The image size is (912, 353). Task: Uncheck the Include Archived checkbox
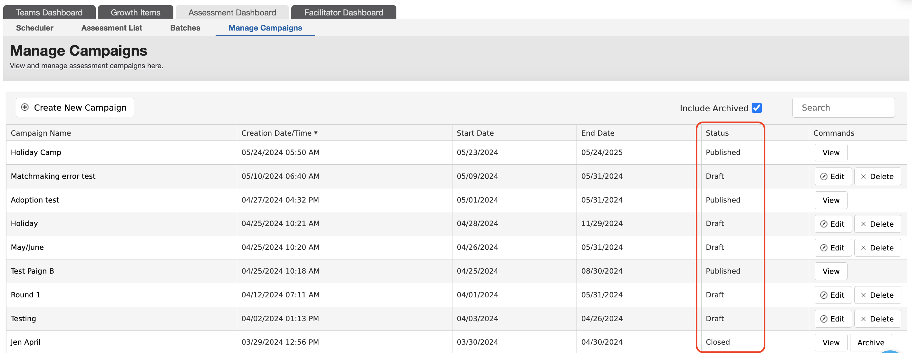coord(757,108)
